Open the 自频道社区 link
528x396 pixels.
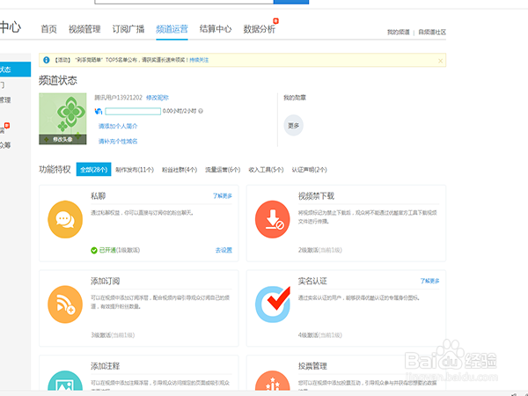(432, 33)
